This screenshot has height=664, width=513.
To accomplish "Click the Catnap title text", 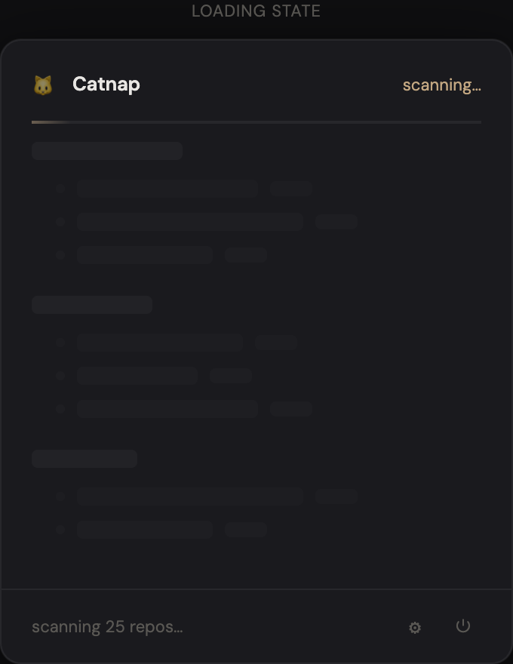I will click(x=106, y=84).
